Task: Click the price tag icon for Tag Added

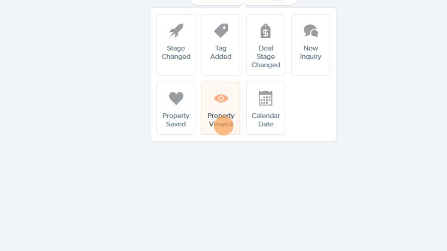Action: (221, 30)
